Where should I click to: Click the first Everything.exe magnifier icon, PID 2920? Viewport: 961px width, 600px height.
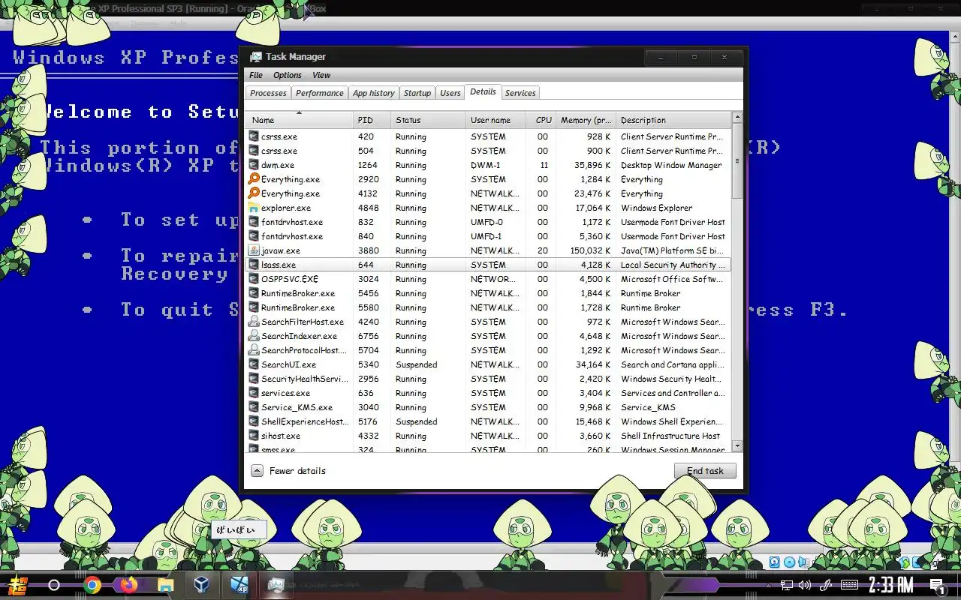pos(254,179)
